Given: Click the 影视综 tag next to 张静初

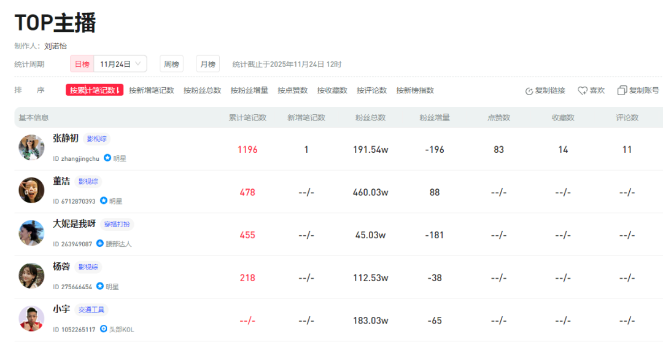Looking at the screenshot, I should pos(97,139).
